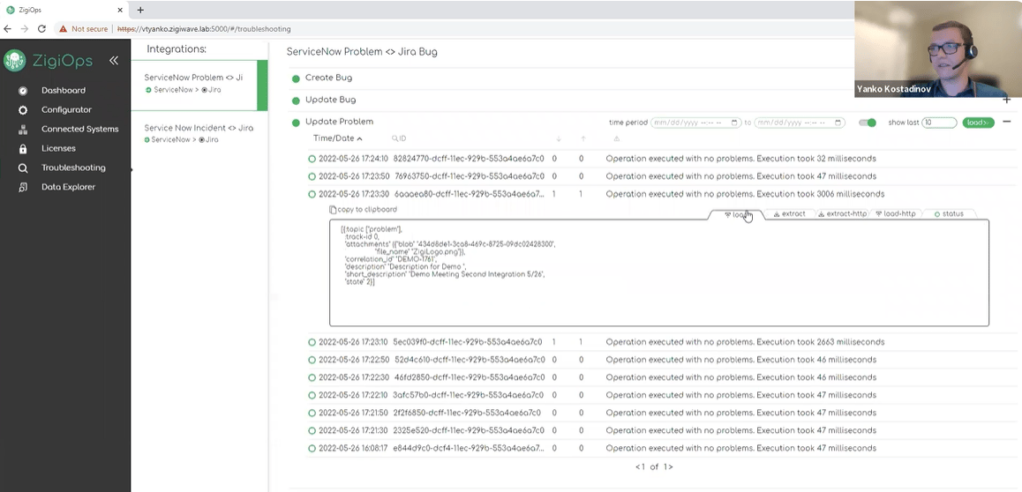Reload the browser page

pos(41,28)
